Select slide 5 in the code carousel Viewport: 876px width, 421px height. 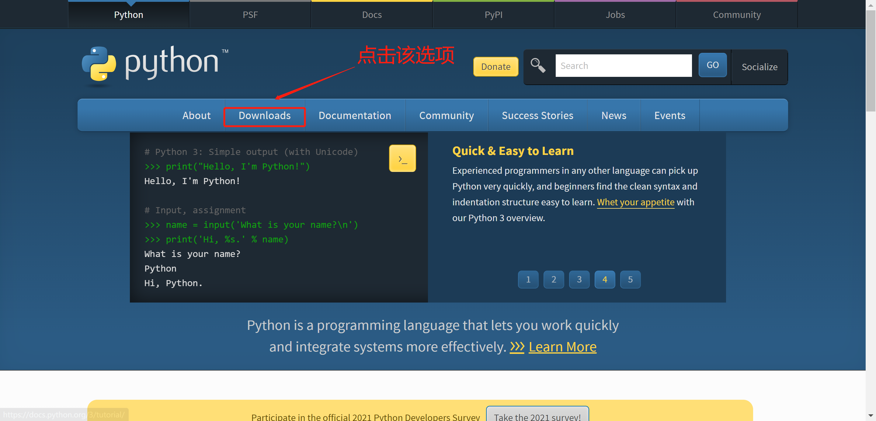(x=630, y=279)
